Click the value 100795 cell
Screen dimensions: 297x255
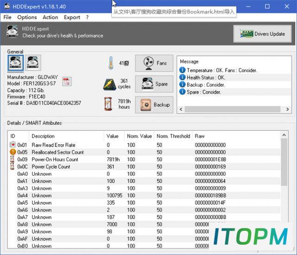tap(115, 195)
